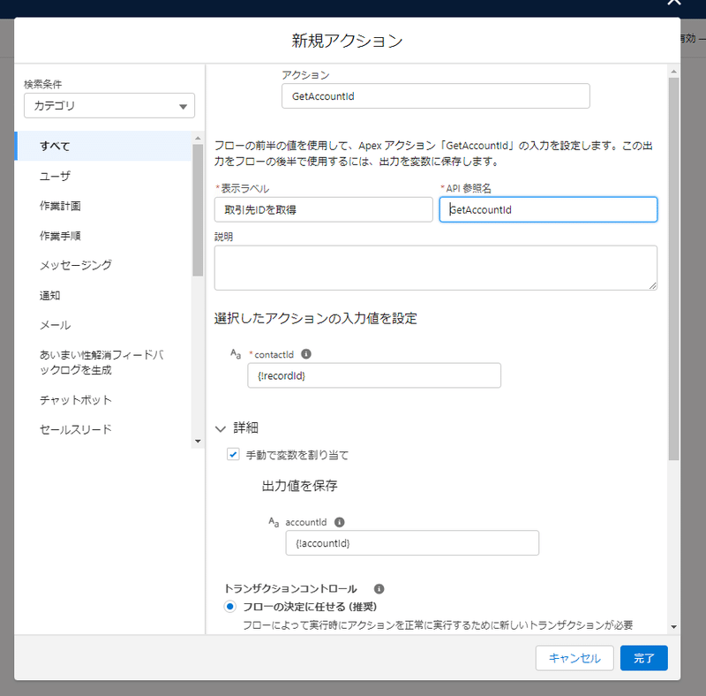
Task: Select the フローの決定に任せる (推奨) radio button
Action: click(229, 606)
